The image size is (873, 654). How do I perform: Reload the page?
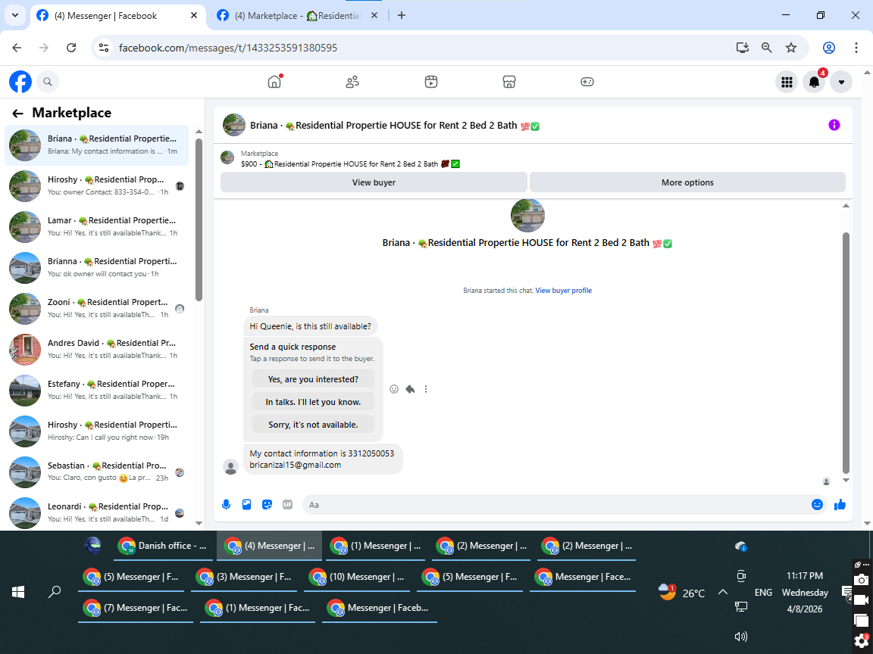tap(71, 48)
